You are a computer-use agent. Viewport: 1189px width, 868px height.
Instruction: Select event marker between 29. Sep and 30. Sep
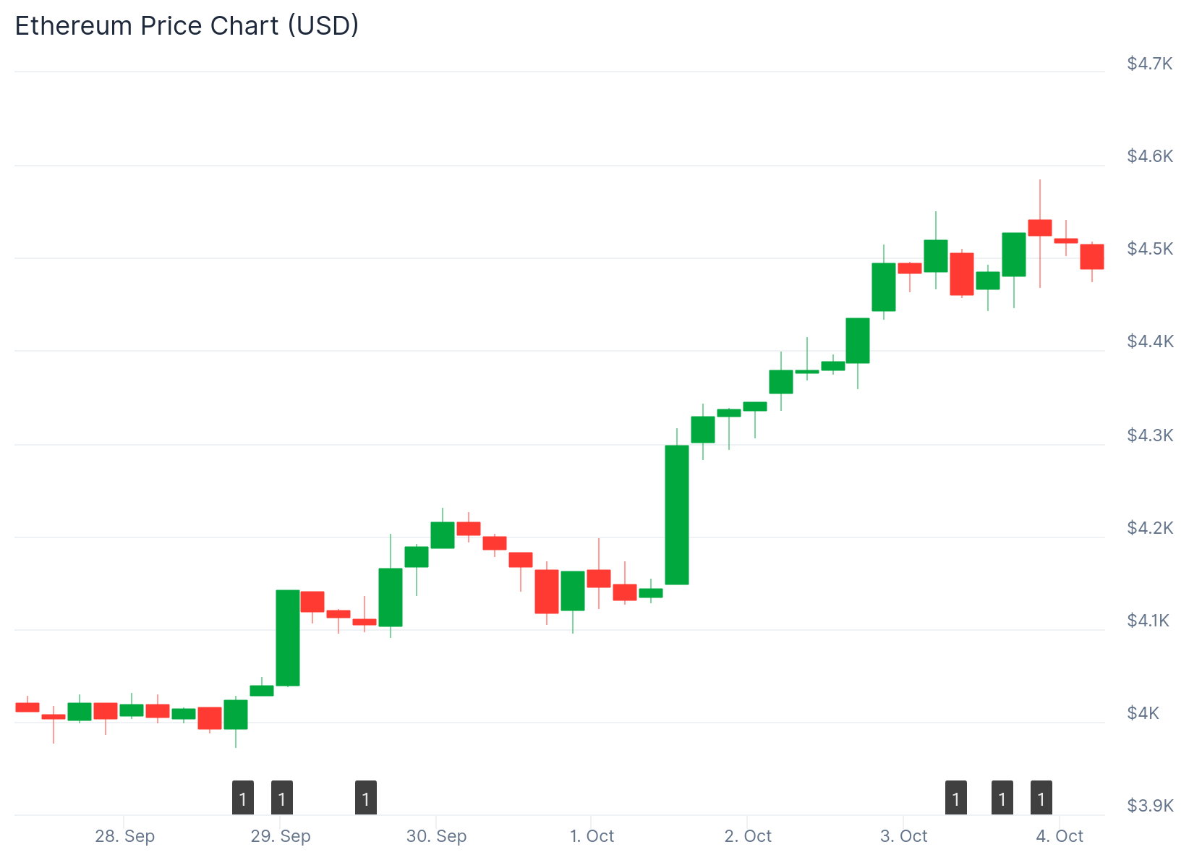366,798
